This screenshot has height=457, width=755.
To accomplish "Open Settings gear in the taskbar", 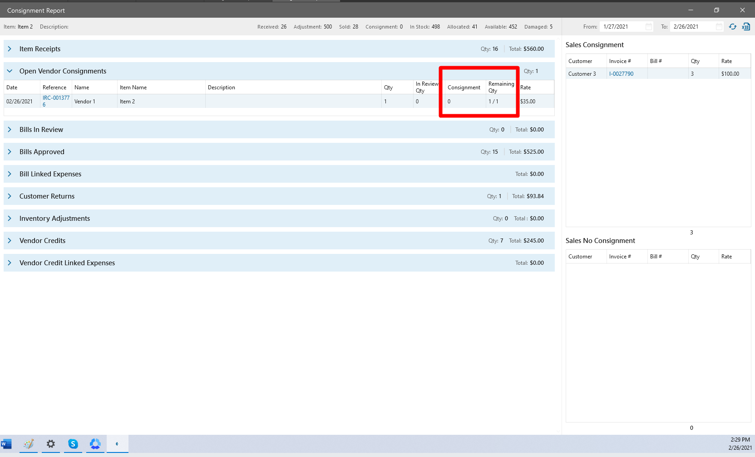I will [x=51, y=444].
